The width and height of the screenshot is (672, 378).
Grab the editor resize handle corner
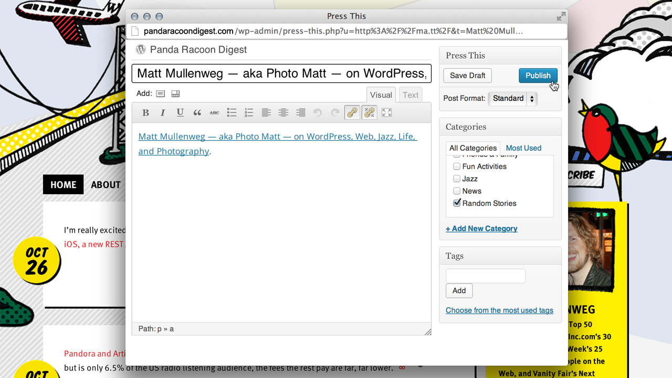(427, 331)
